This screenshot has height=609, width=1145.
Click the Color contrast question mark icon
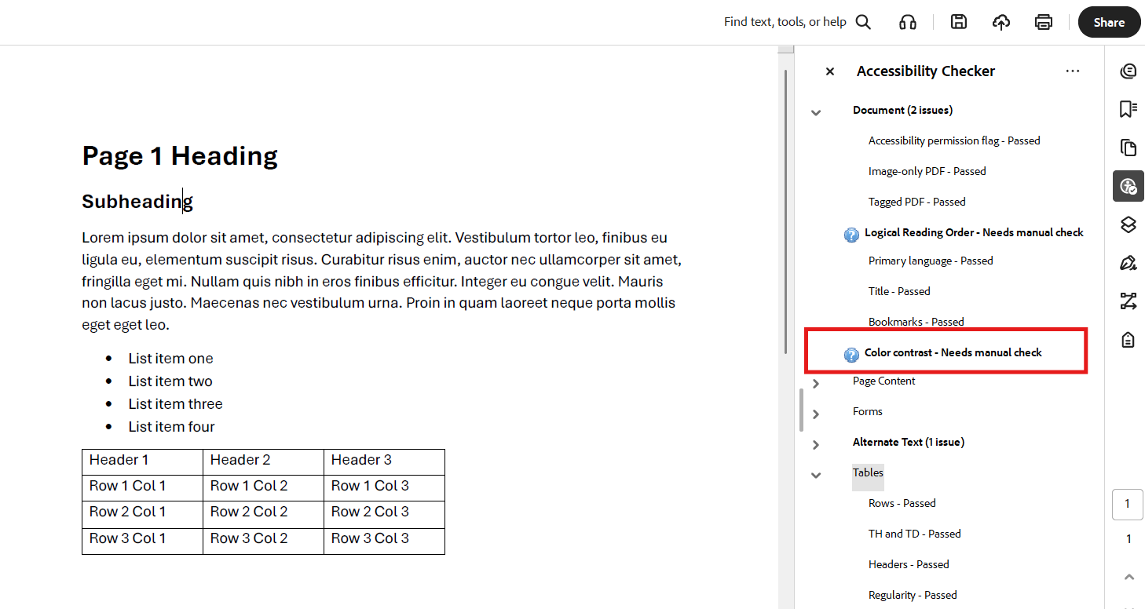coord(851,355)
